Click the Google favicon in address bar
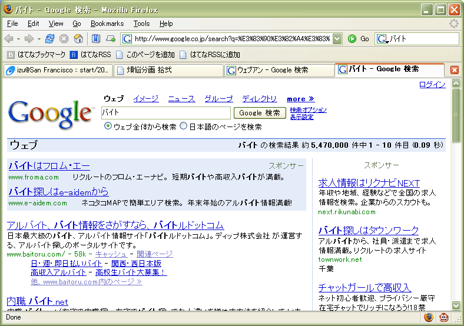This screenshot has width=464, height=326. tap(127, 39)
